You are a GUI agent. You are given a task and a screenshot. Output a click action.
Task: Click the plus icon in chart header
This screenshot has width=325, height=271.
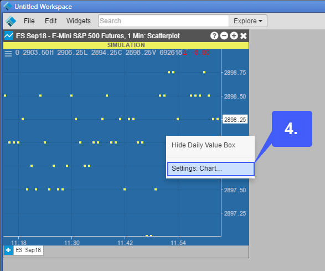(234, 35)
